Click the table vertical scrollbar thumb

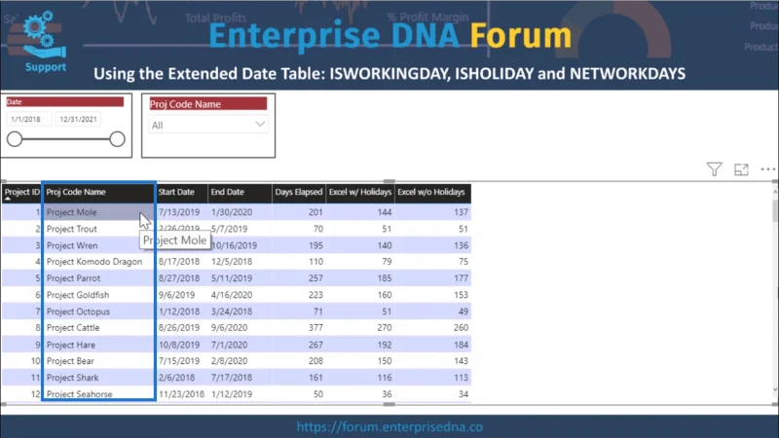tap(775, 210)
